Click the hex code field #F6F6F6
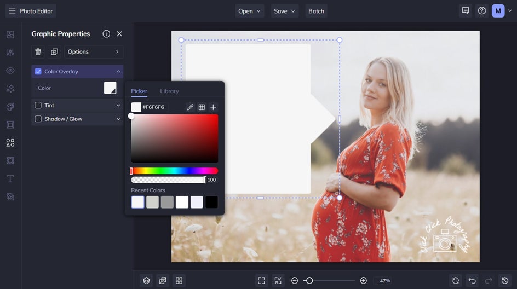The width and height of the screenshot is (517, 289). click(x=154, y=107)
